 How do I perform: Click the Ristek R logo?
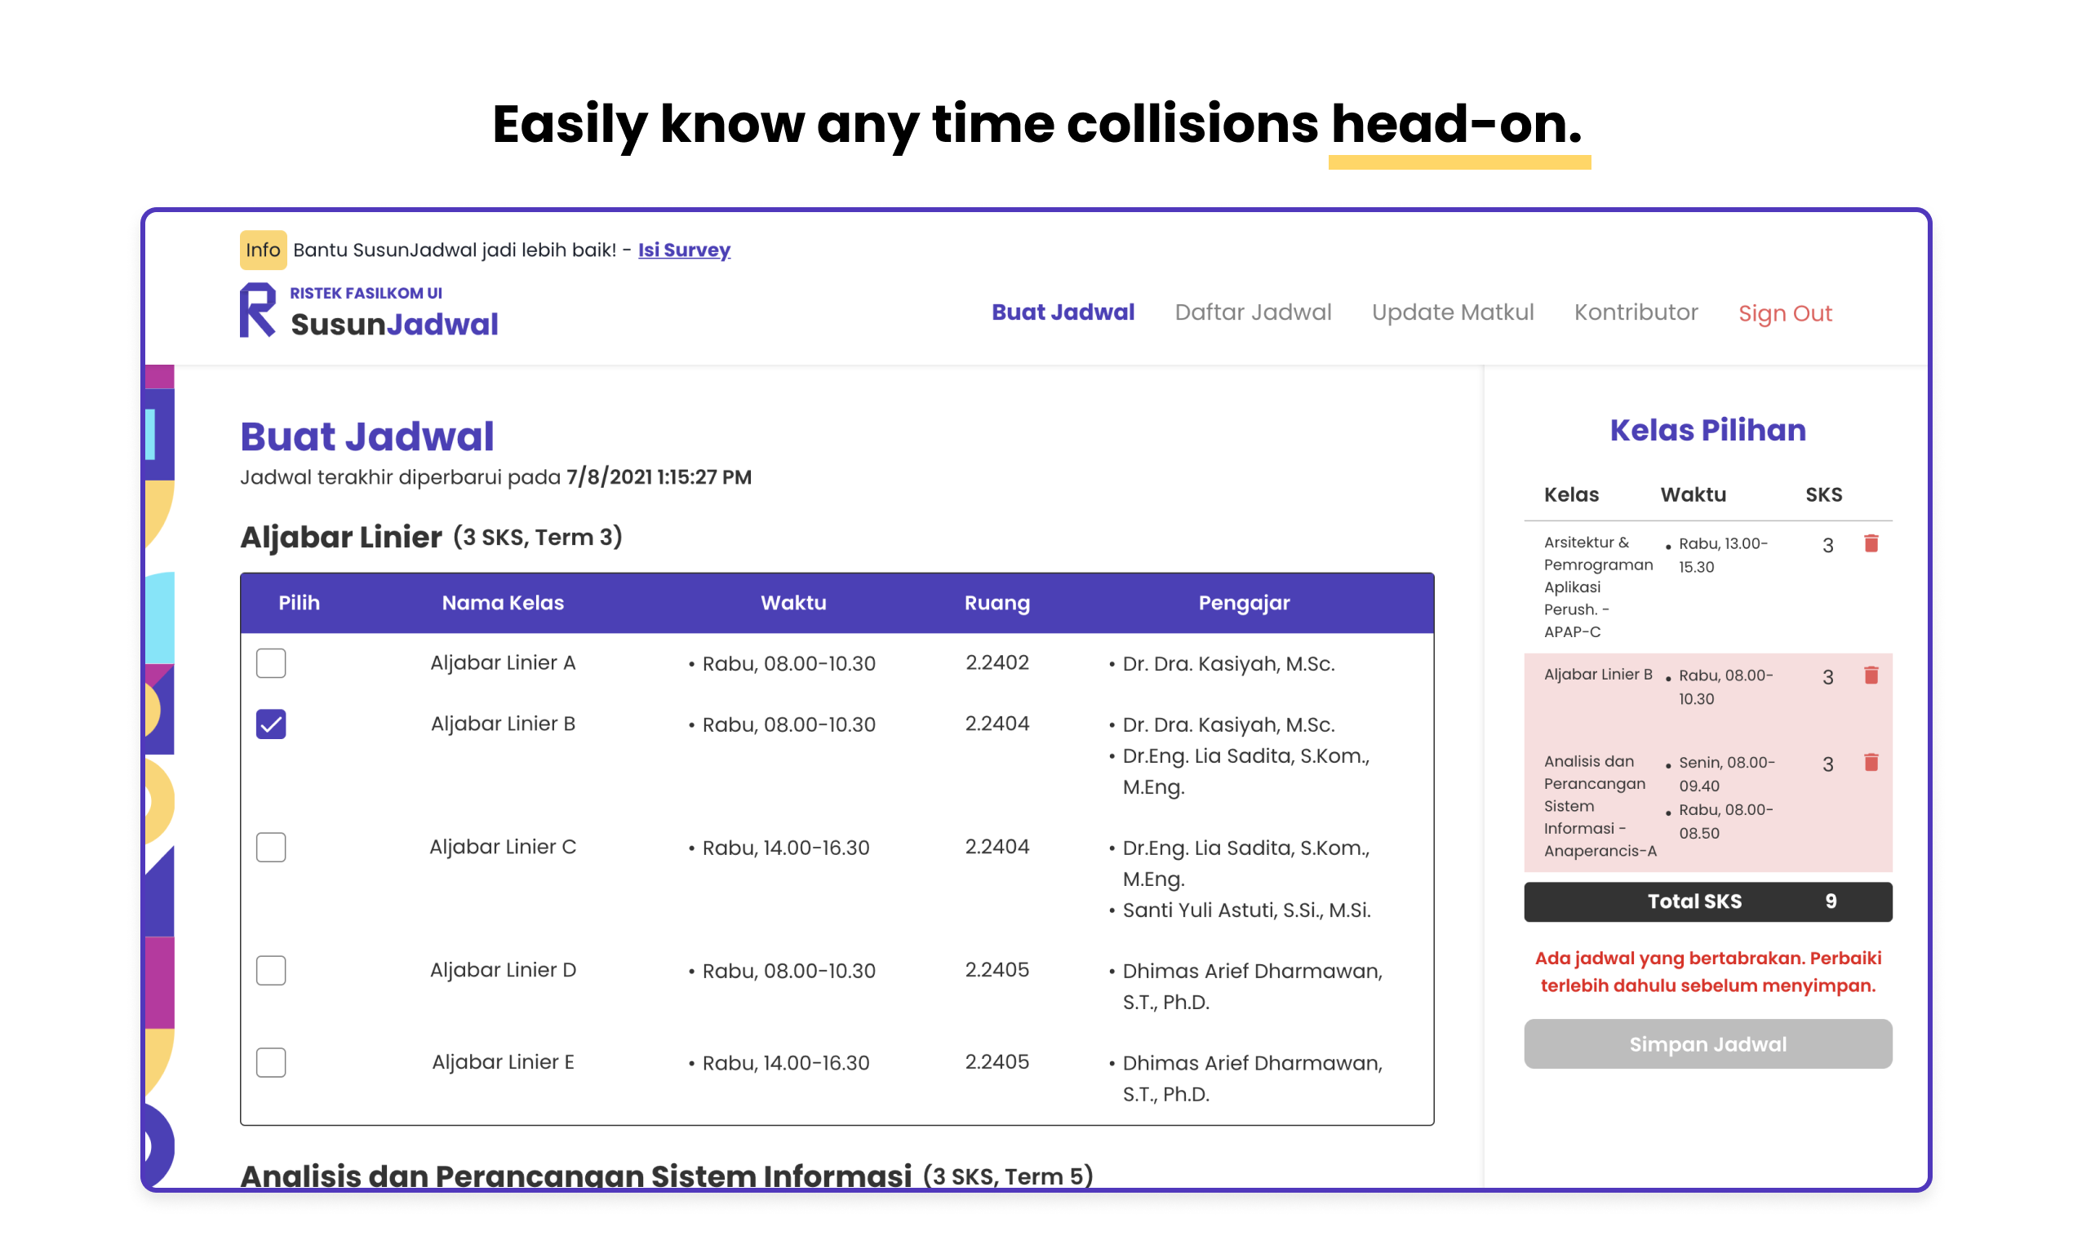[x=257, y=310]
